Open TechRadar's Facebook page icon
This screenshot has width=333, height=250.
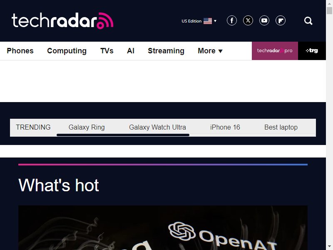tap(232, 20)
